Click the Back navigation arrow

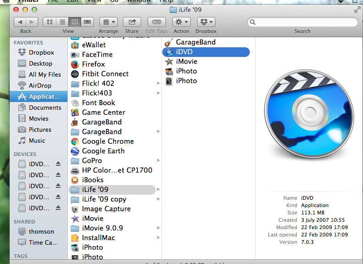pyautogui.click(x=20, y=22)
